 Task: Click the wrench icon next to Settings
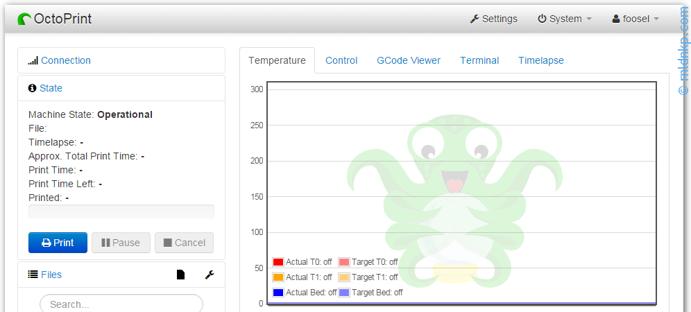475,19
